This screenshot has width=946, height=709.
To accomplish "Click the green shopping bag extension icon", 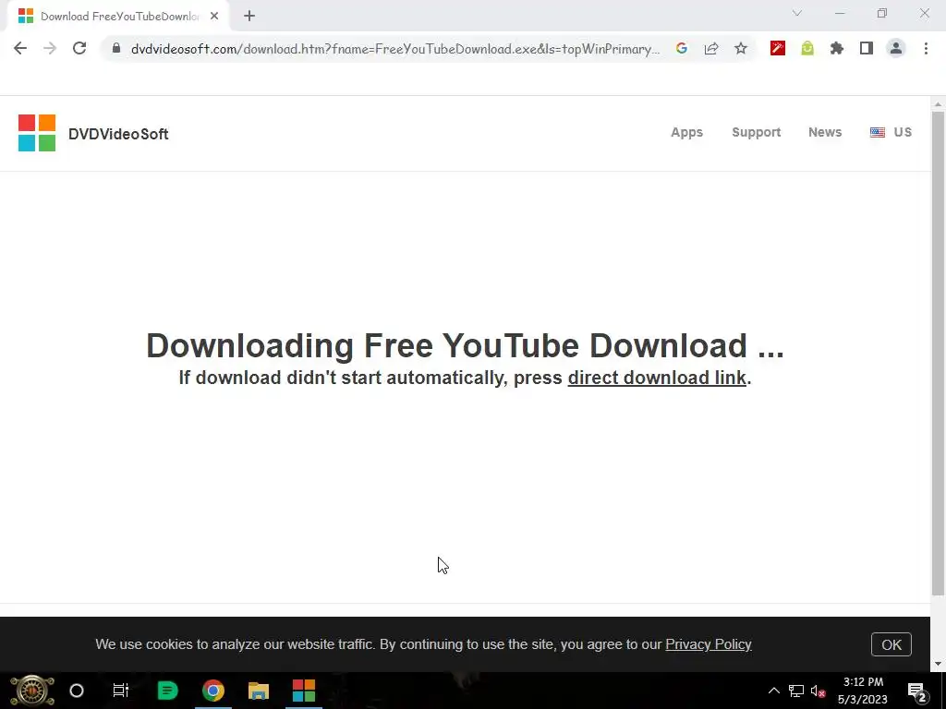I will (807, 48).
